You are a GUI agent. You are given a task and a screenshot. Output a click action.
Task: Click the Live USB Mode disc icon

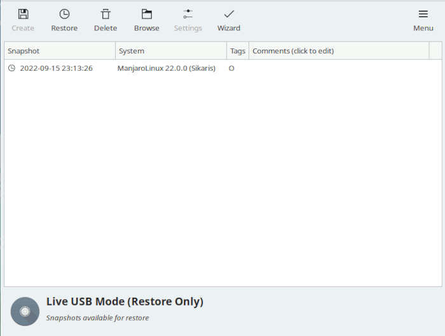[x=25, y=311]
